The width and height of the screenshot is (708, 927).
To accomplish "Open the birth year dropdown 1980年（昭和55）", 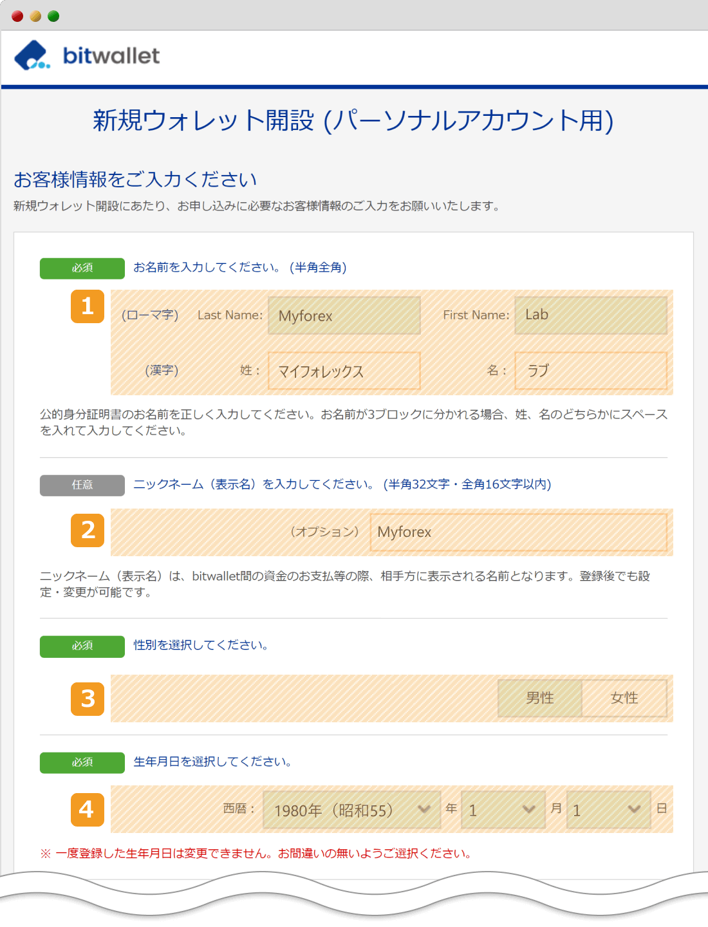I will 351,810.
